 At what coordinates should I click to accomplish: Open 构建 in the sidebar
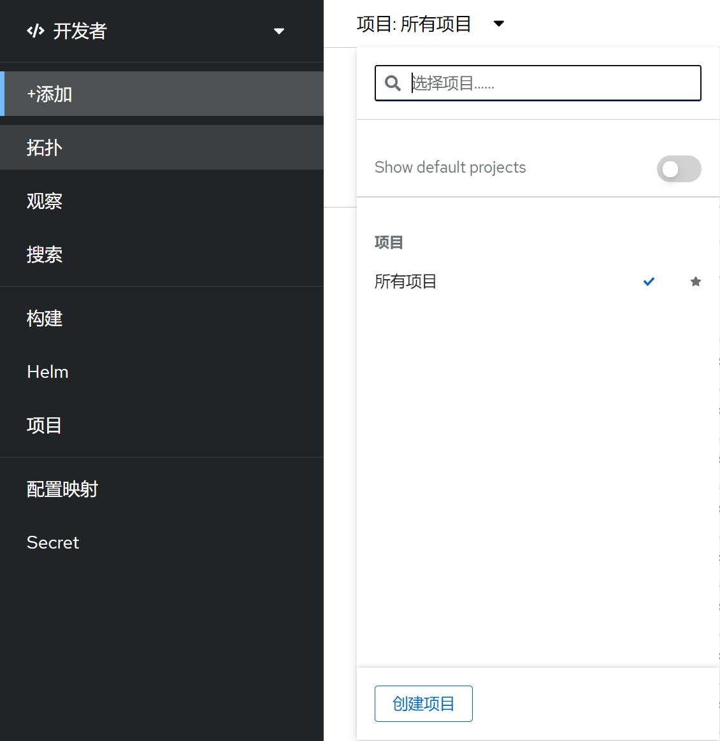[45, 318]
